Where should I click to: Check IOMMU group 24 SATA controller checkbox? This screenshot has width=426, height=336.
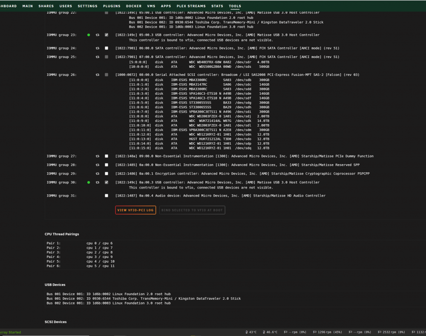point(106,48)
